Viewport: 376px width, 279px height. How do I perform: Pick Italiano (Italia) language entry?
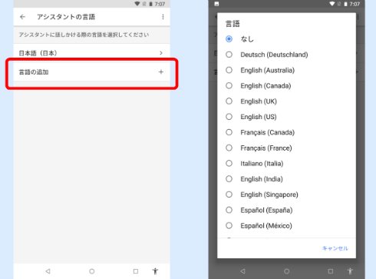pos(262,164)
